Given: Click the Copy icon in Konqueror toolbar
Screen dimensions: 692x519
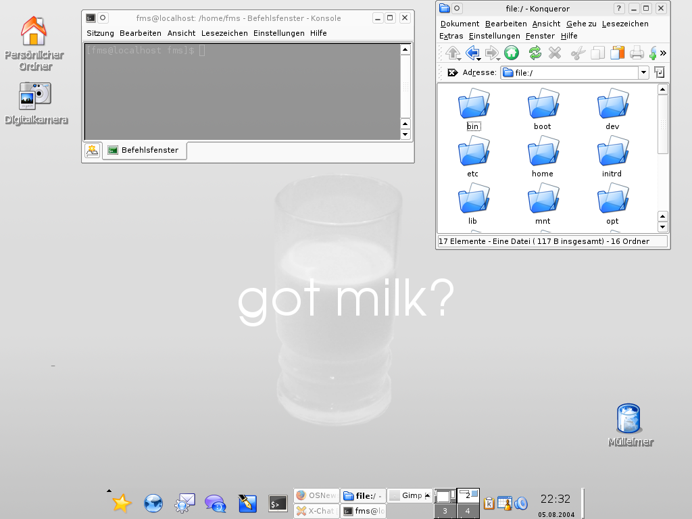Looking at the screenshot, I should coord(597,53).
